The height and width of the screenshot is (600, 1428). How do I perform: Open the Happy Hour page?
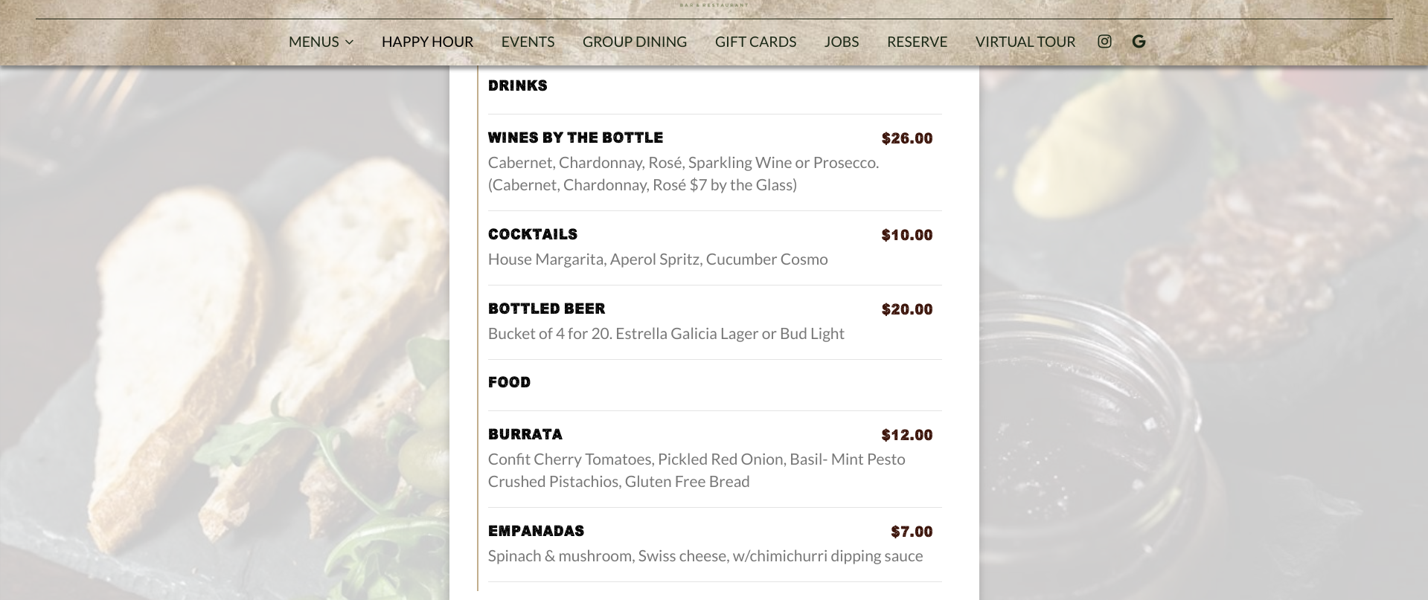(x=427, y=42)
